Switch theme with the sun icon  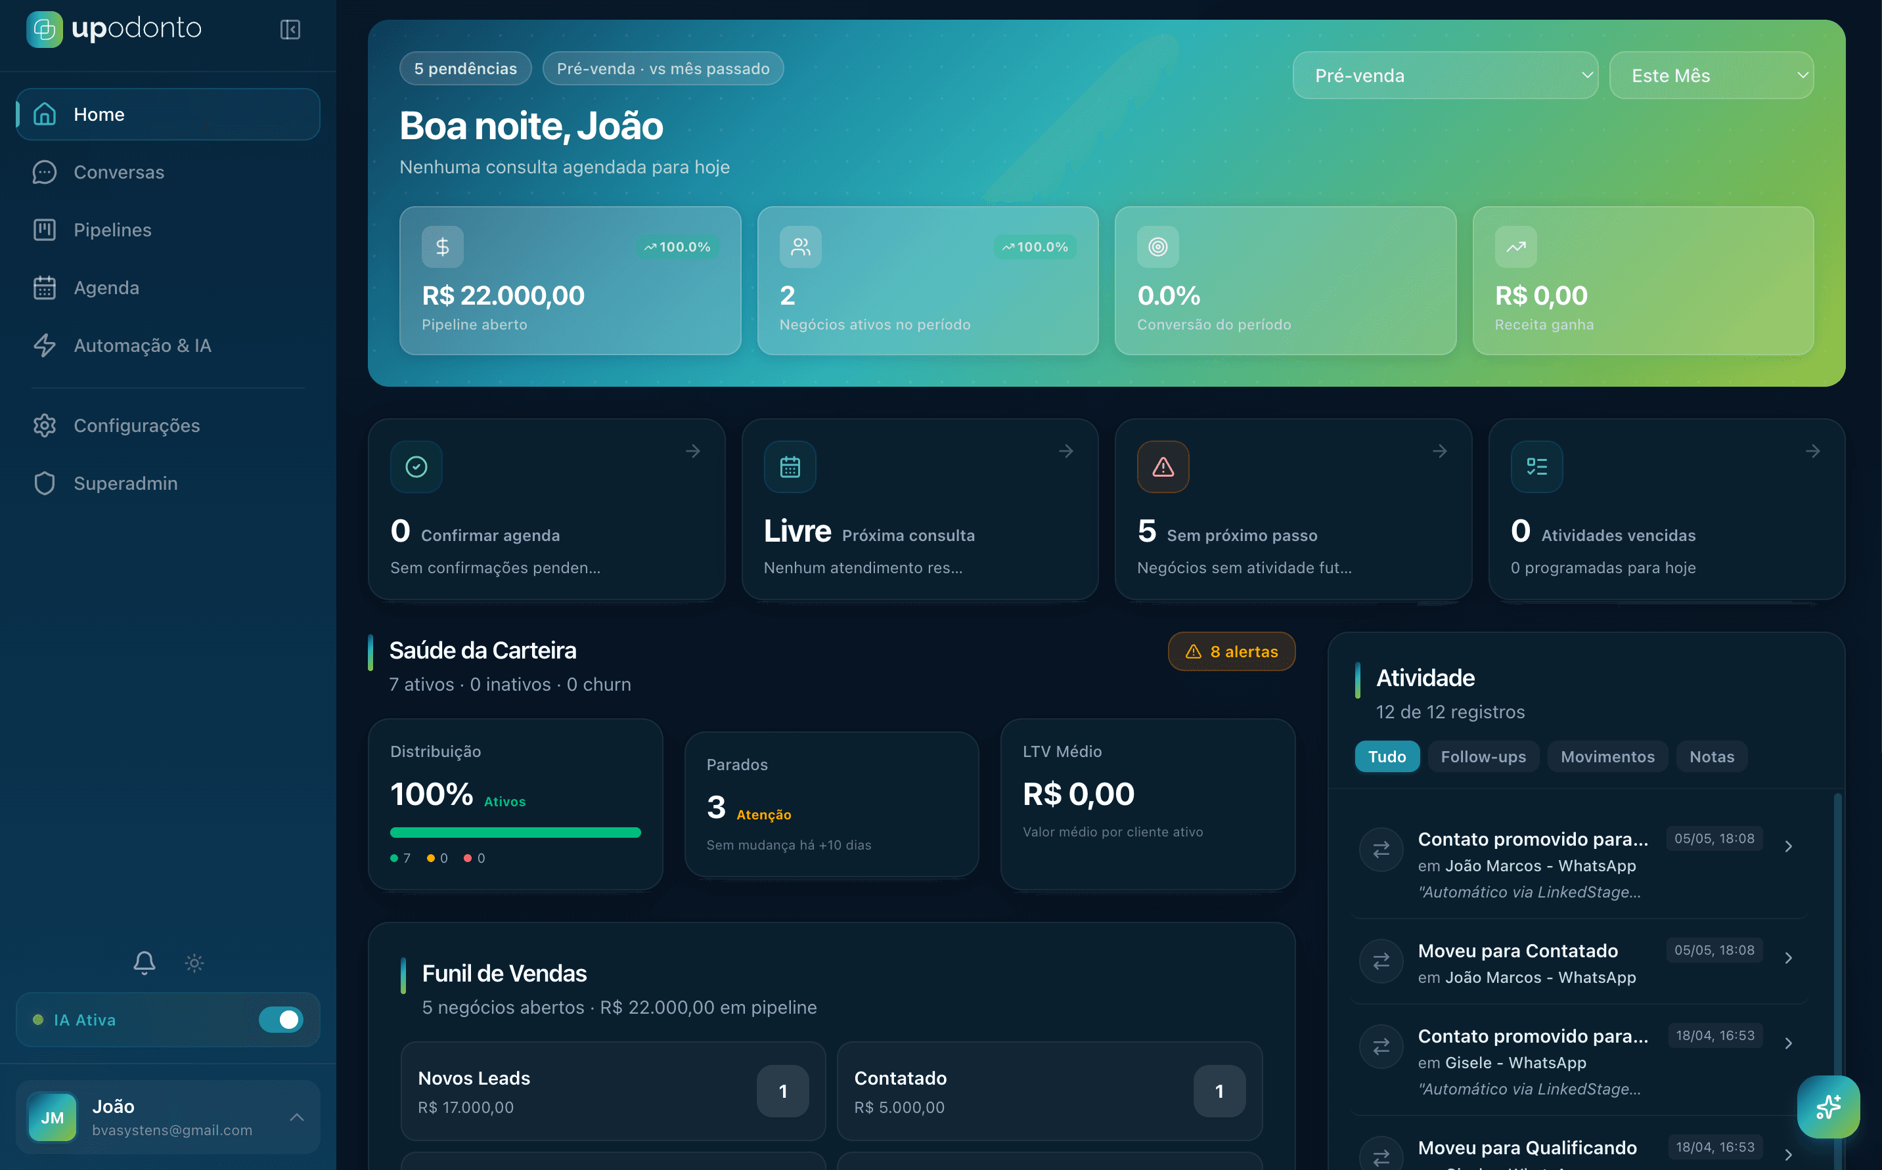tap(194, 963)
